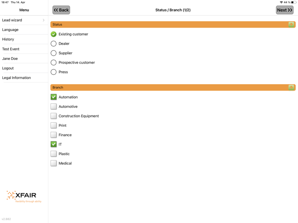Select the Prospective customer radio button

[x=54, y=62]
